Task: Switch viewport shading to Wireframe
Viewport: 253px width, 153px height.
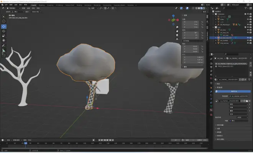Action: pos(196,8)
